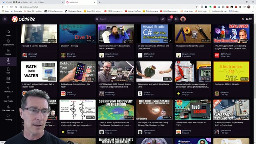Open the Moderation Center bookmark
256x144 pixels.
73,11
